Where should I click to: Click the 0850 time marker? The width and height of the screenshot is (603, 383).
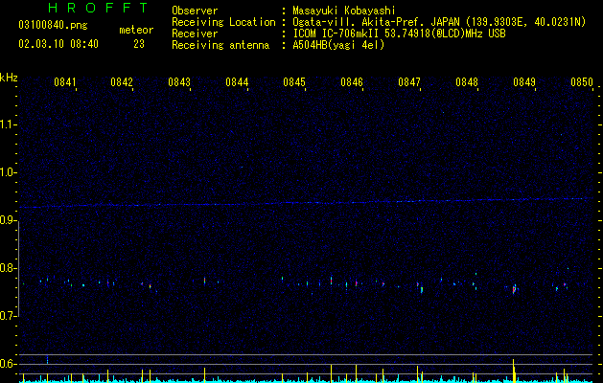pyautogui.click(x=582, y=82)
